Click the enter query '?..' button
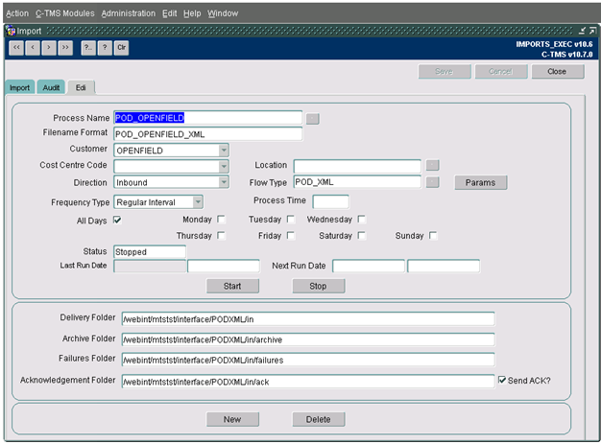 pos(88,48)
